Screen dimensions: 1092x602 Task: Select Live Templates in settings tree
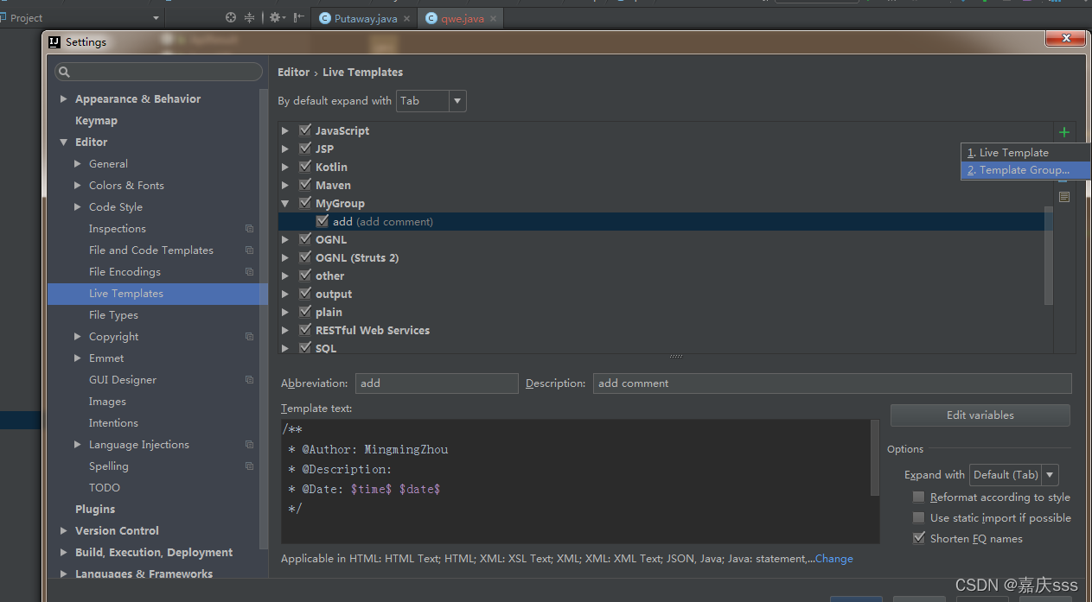click(157, 294)
